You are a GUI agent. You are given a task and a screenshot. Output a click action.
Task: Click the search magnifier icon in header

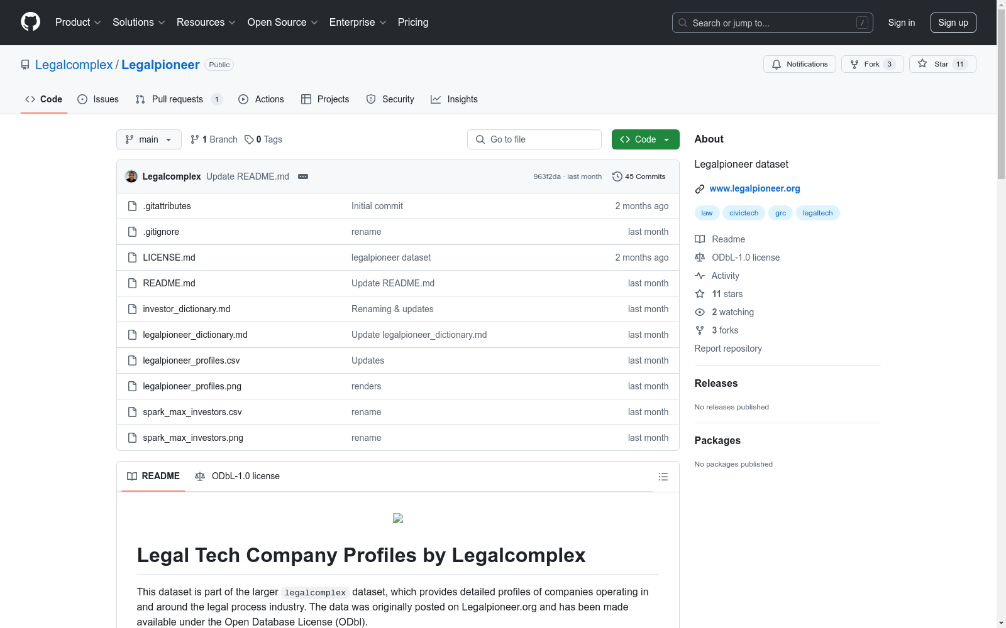click(683, 23)
